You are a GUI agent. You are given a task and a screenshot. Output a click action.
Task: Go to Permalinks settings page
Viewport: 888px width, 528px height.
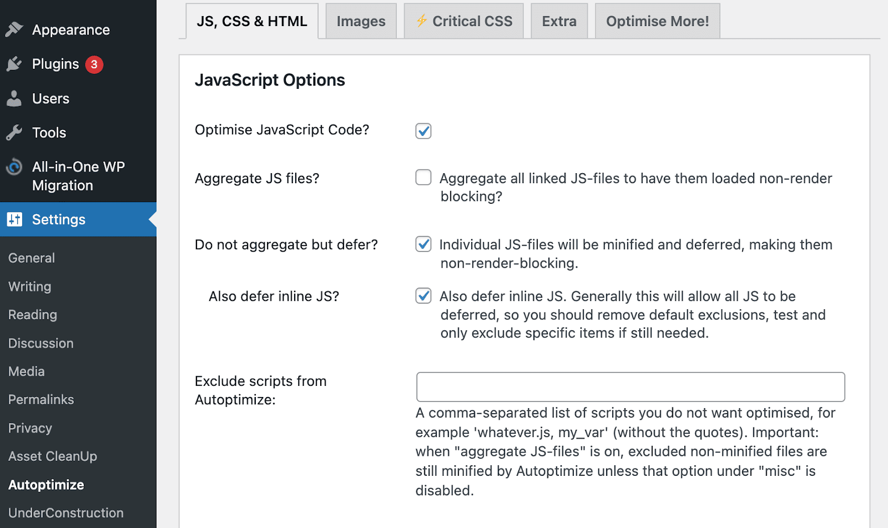(x=41, y=400)
